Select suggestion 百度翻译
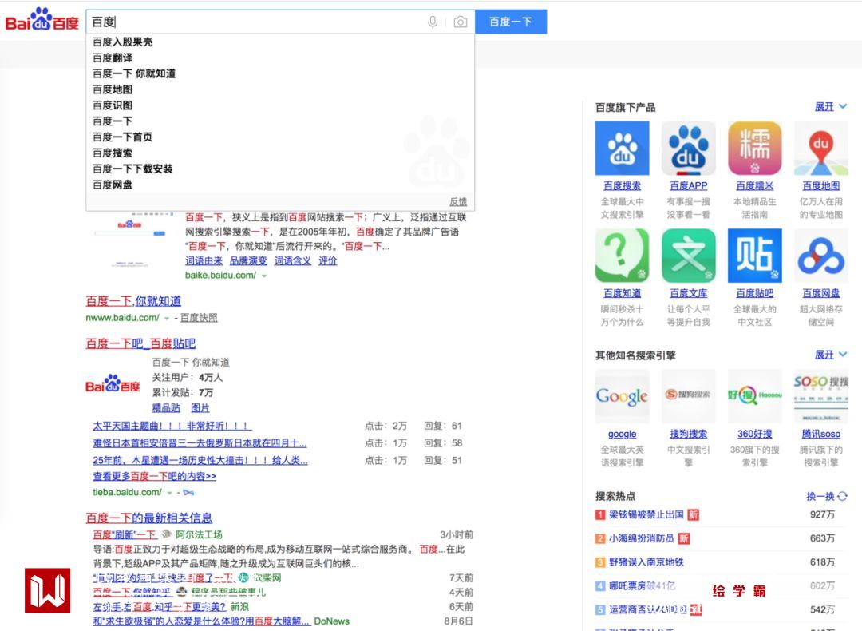This screenshot has height=631, width=862. coord(113,58)
